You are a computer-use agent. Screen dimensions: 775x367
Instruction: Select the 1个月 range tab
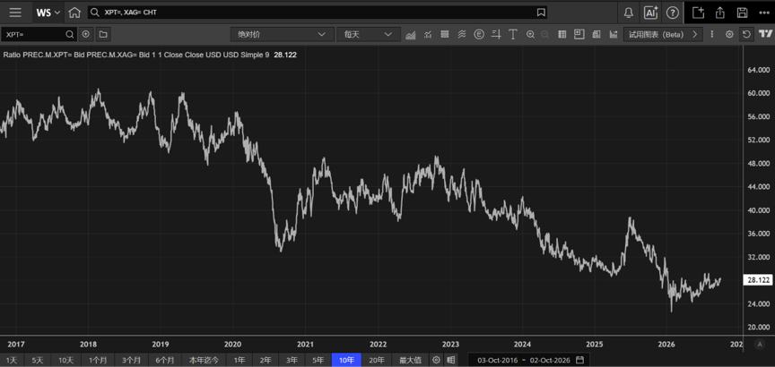(98, 360)
